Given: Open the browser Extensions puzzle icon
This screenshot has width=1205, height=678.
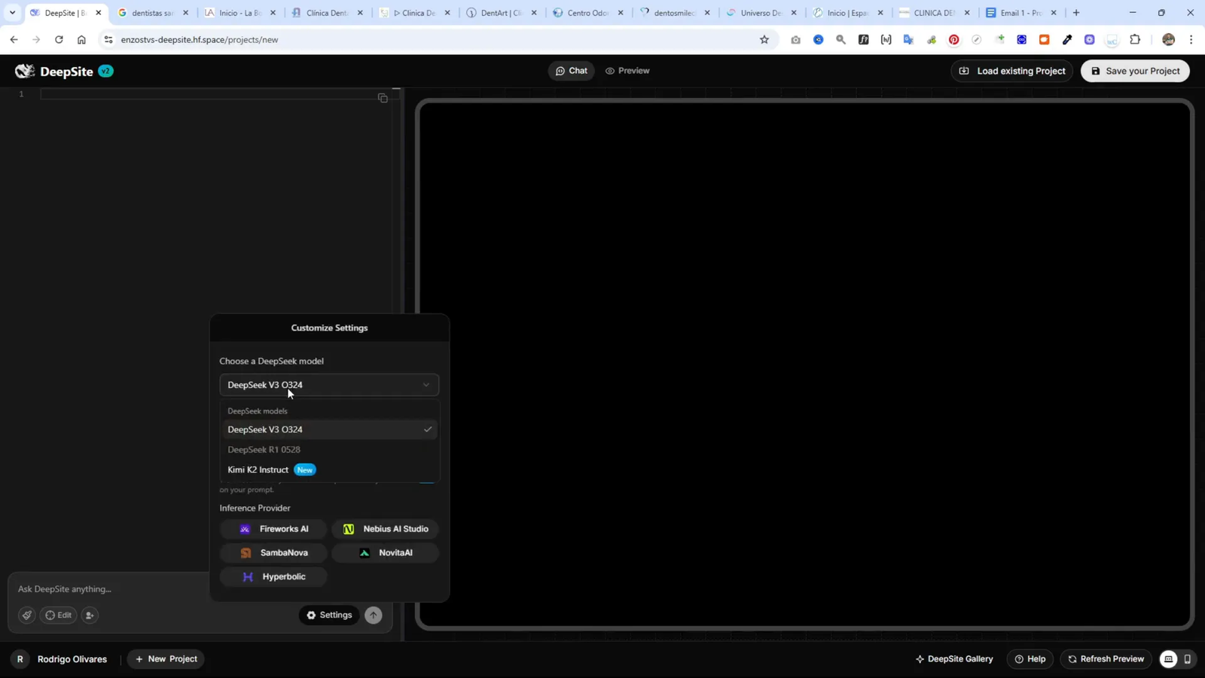Looking at the screenshot, I should [1135, 40].
